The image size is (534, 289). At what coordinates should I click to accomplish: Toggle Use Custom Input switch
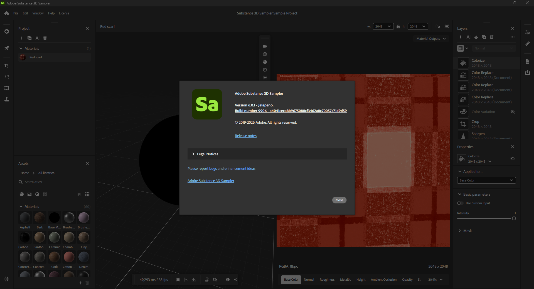[x=460, y=203]
